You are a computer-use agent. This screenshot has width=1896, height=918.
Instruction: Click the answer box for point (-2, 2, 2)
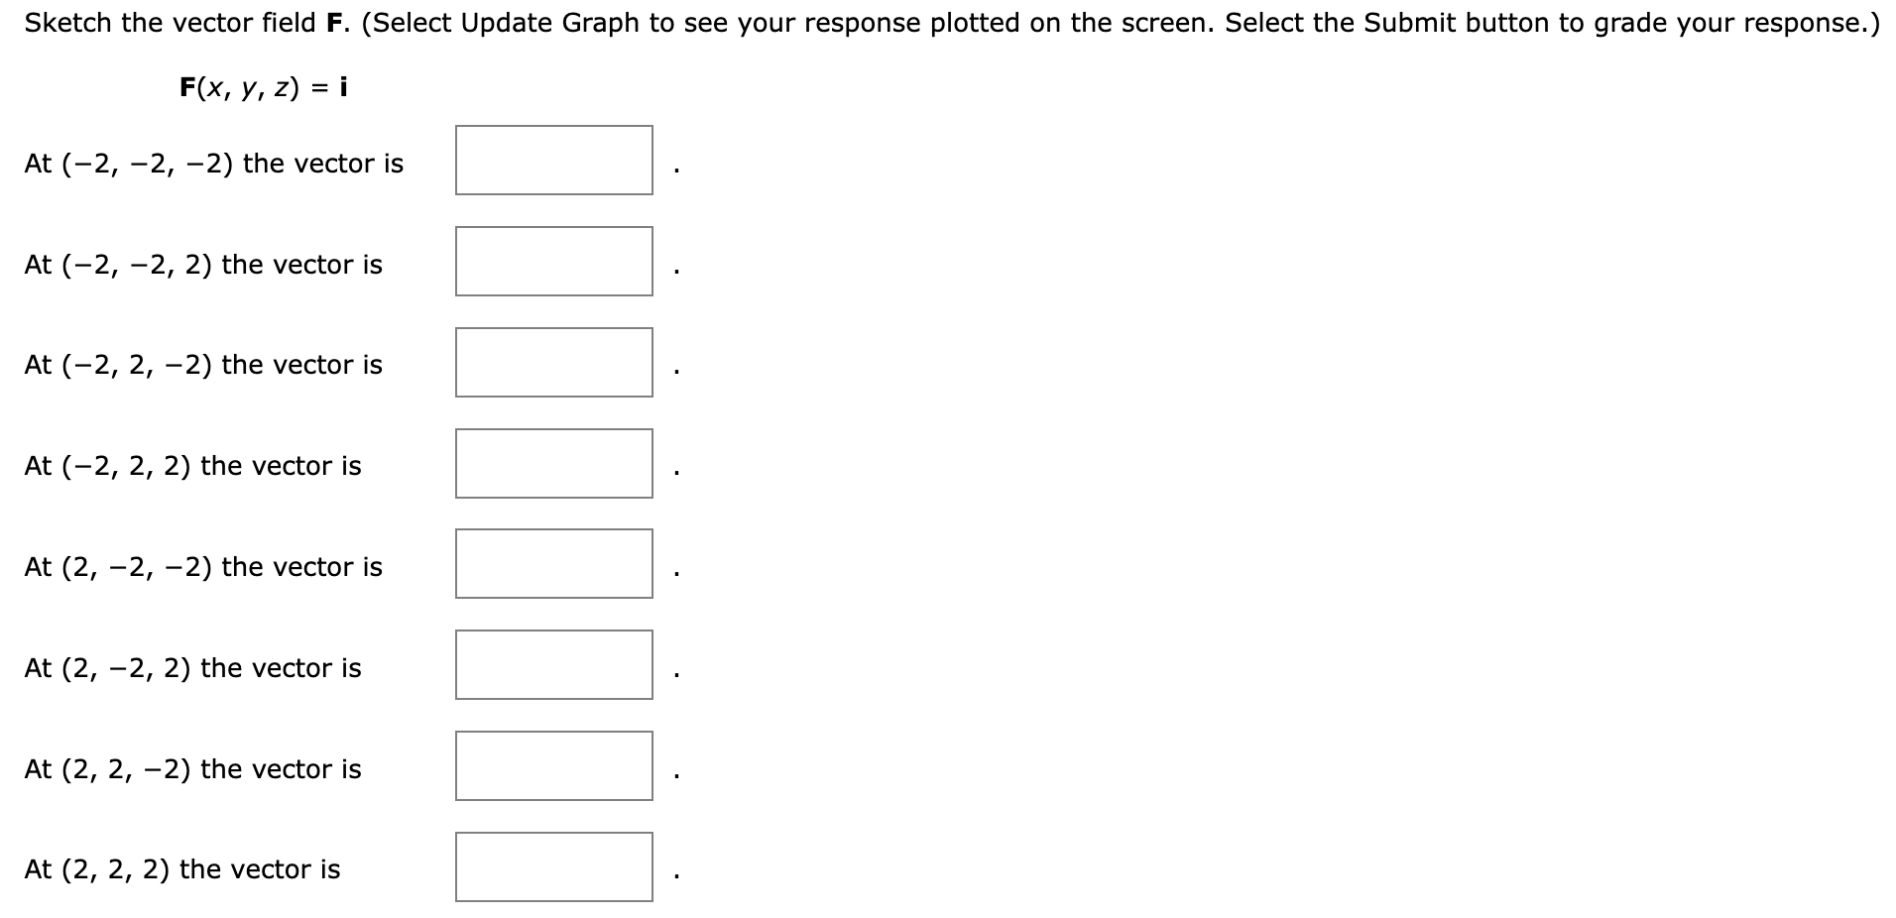[553, 464]
